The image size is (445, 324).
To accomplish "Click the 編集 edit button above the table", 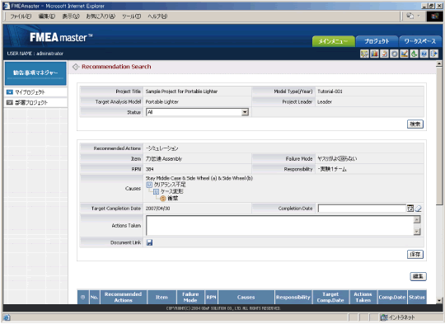I will pos(418,276).
